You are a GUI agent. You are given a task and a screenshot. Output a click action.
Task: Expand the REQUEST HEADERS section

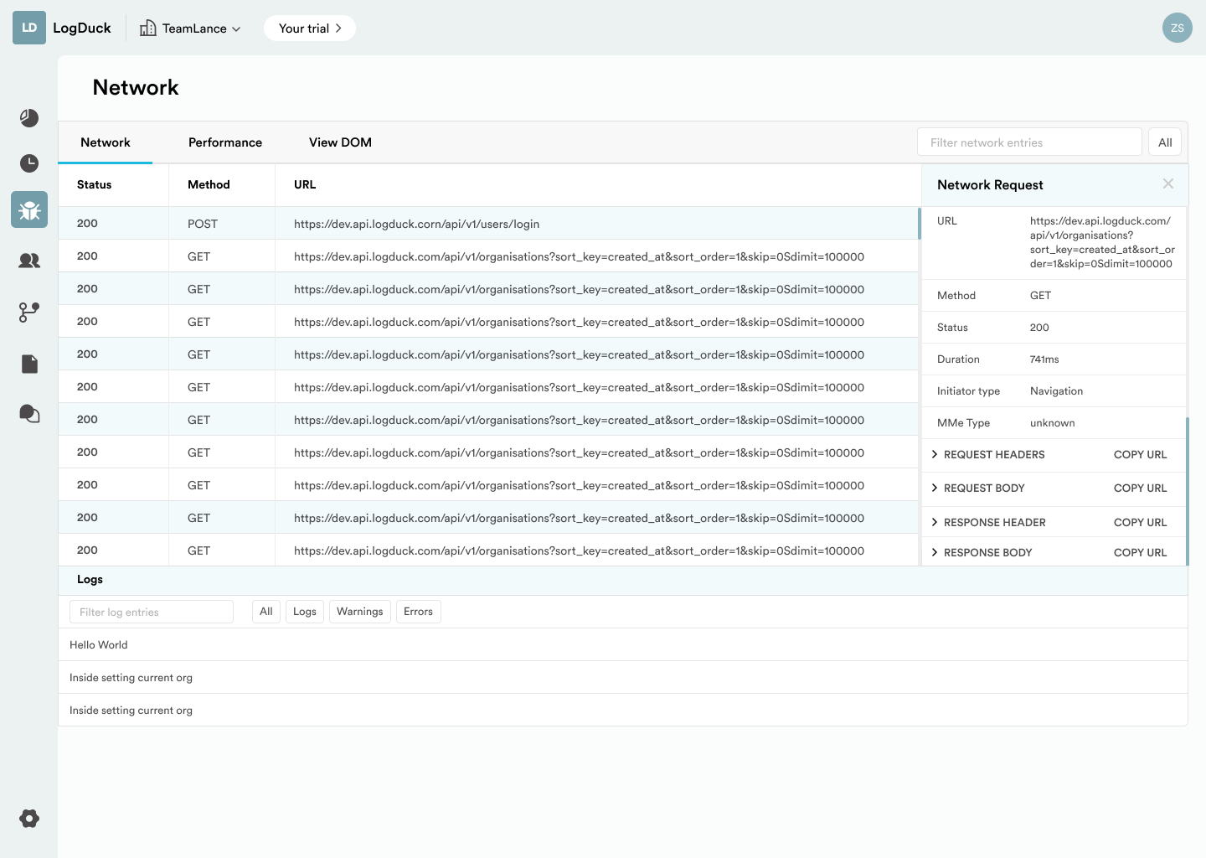point(993,455)
